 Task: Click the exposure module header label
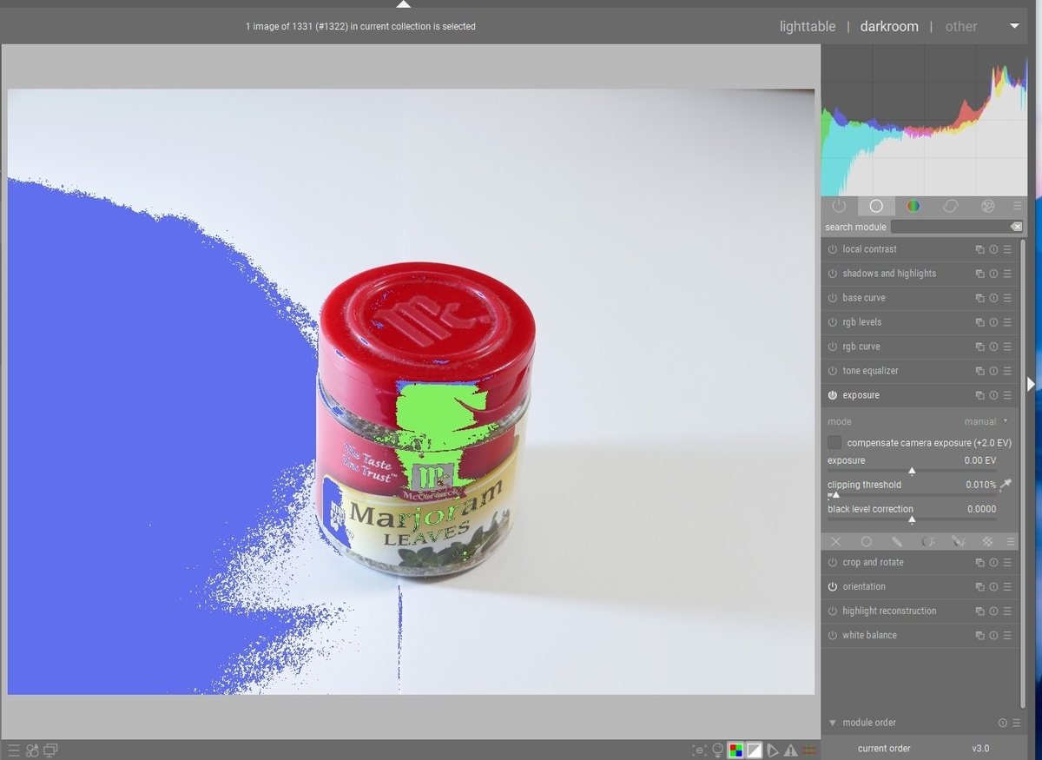coord(861,395)
